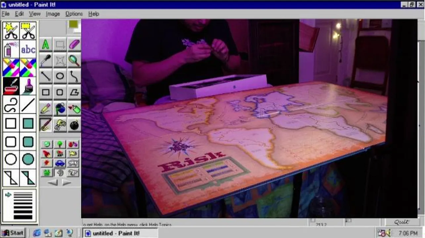Open the View menu
The height and width of the screenshot is (238, 425).
point(34,14)
